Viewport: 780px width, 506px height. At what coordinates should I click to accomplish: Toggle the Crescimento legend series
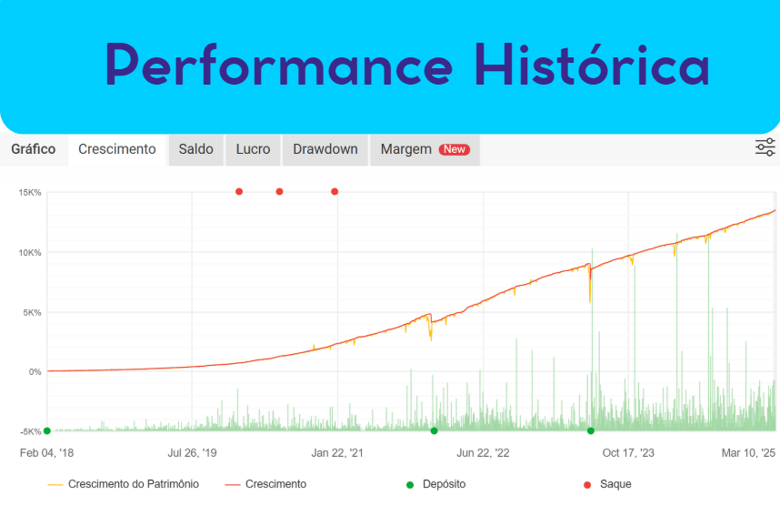265,484
